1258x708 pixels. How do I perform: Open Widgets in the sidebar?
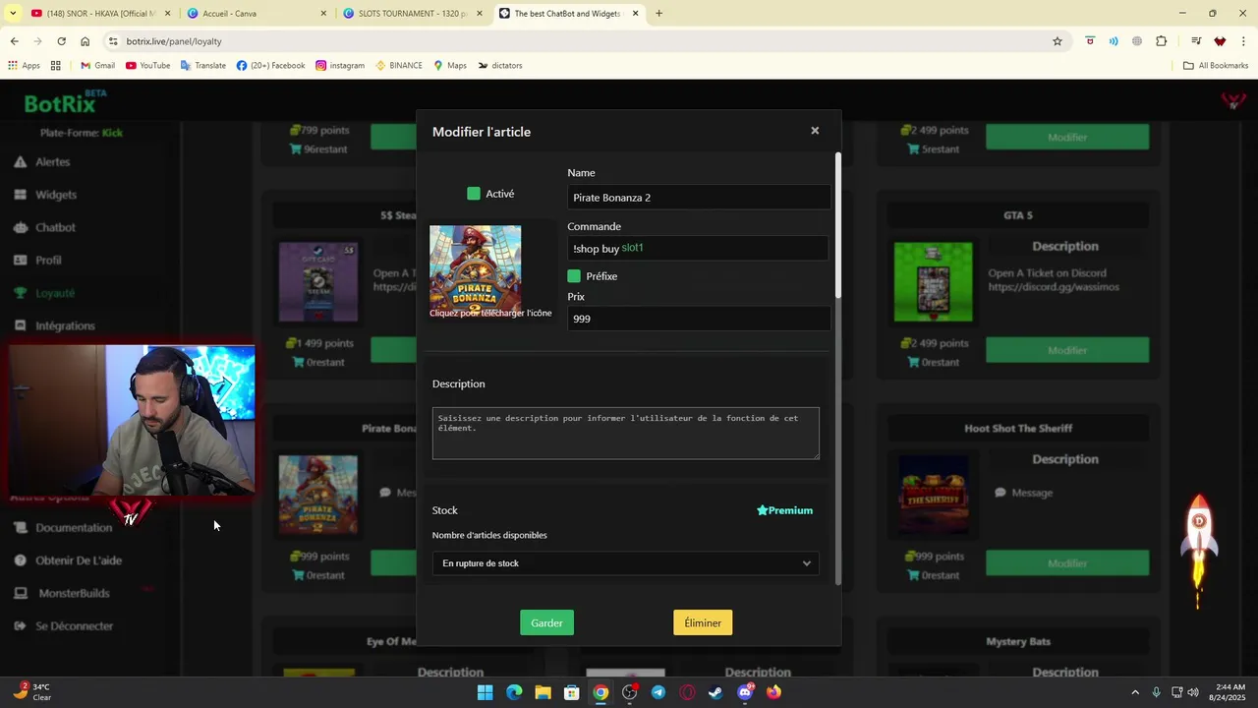click(56, 195)
